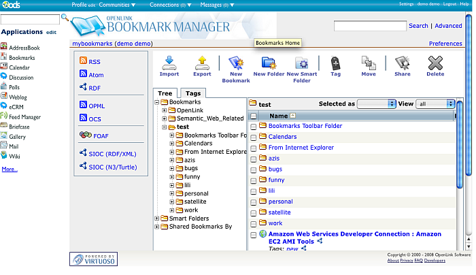This screenshot has height=275, width=476.
Task: Check the Calendars folder checkbox
Action: (x=254, y=137)
